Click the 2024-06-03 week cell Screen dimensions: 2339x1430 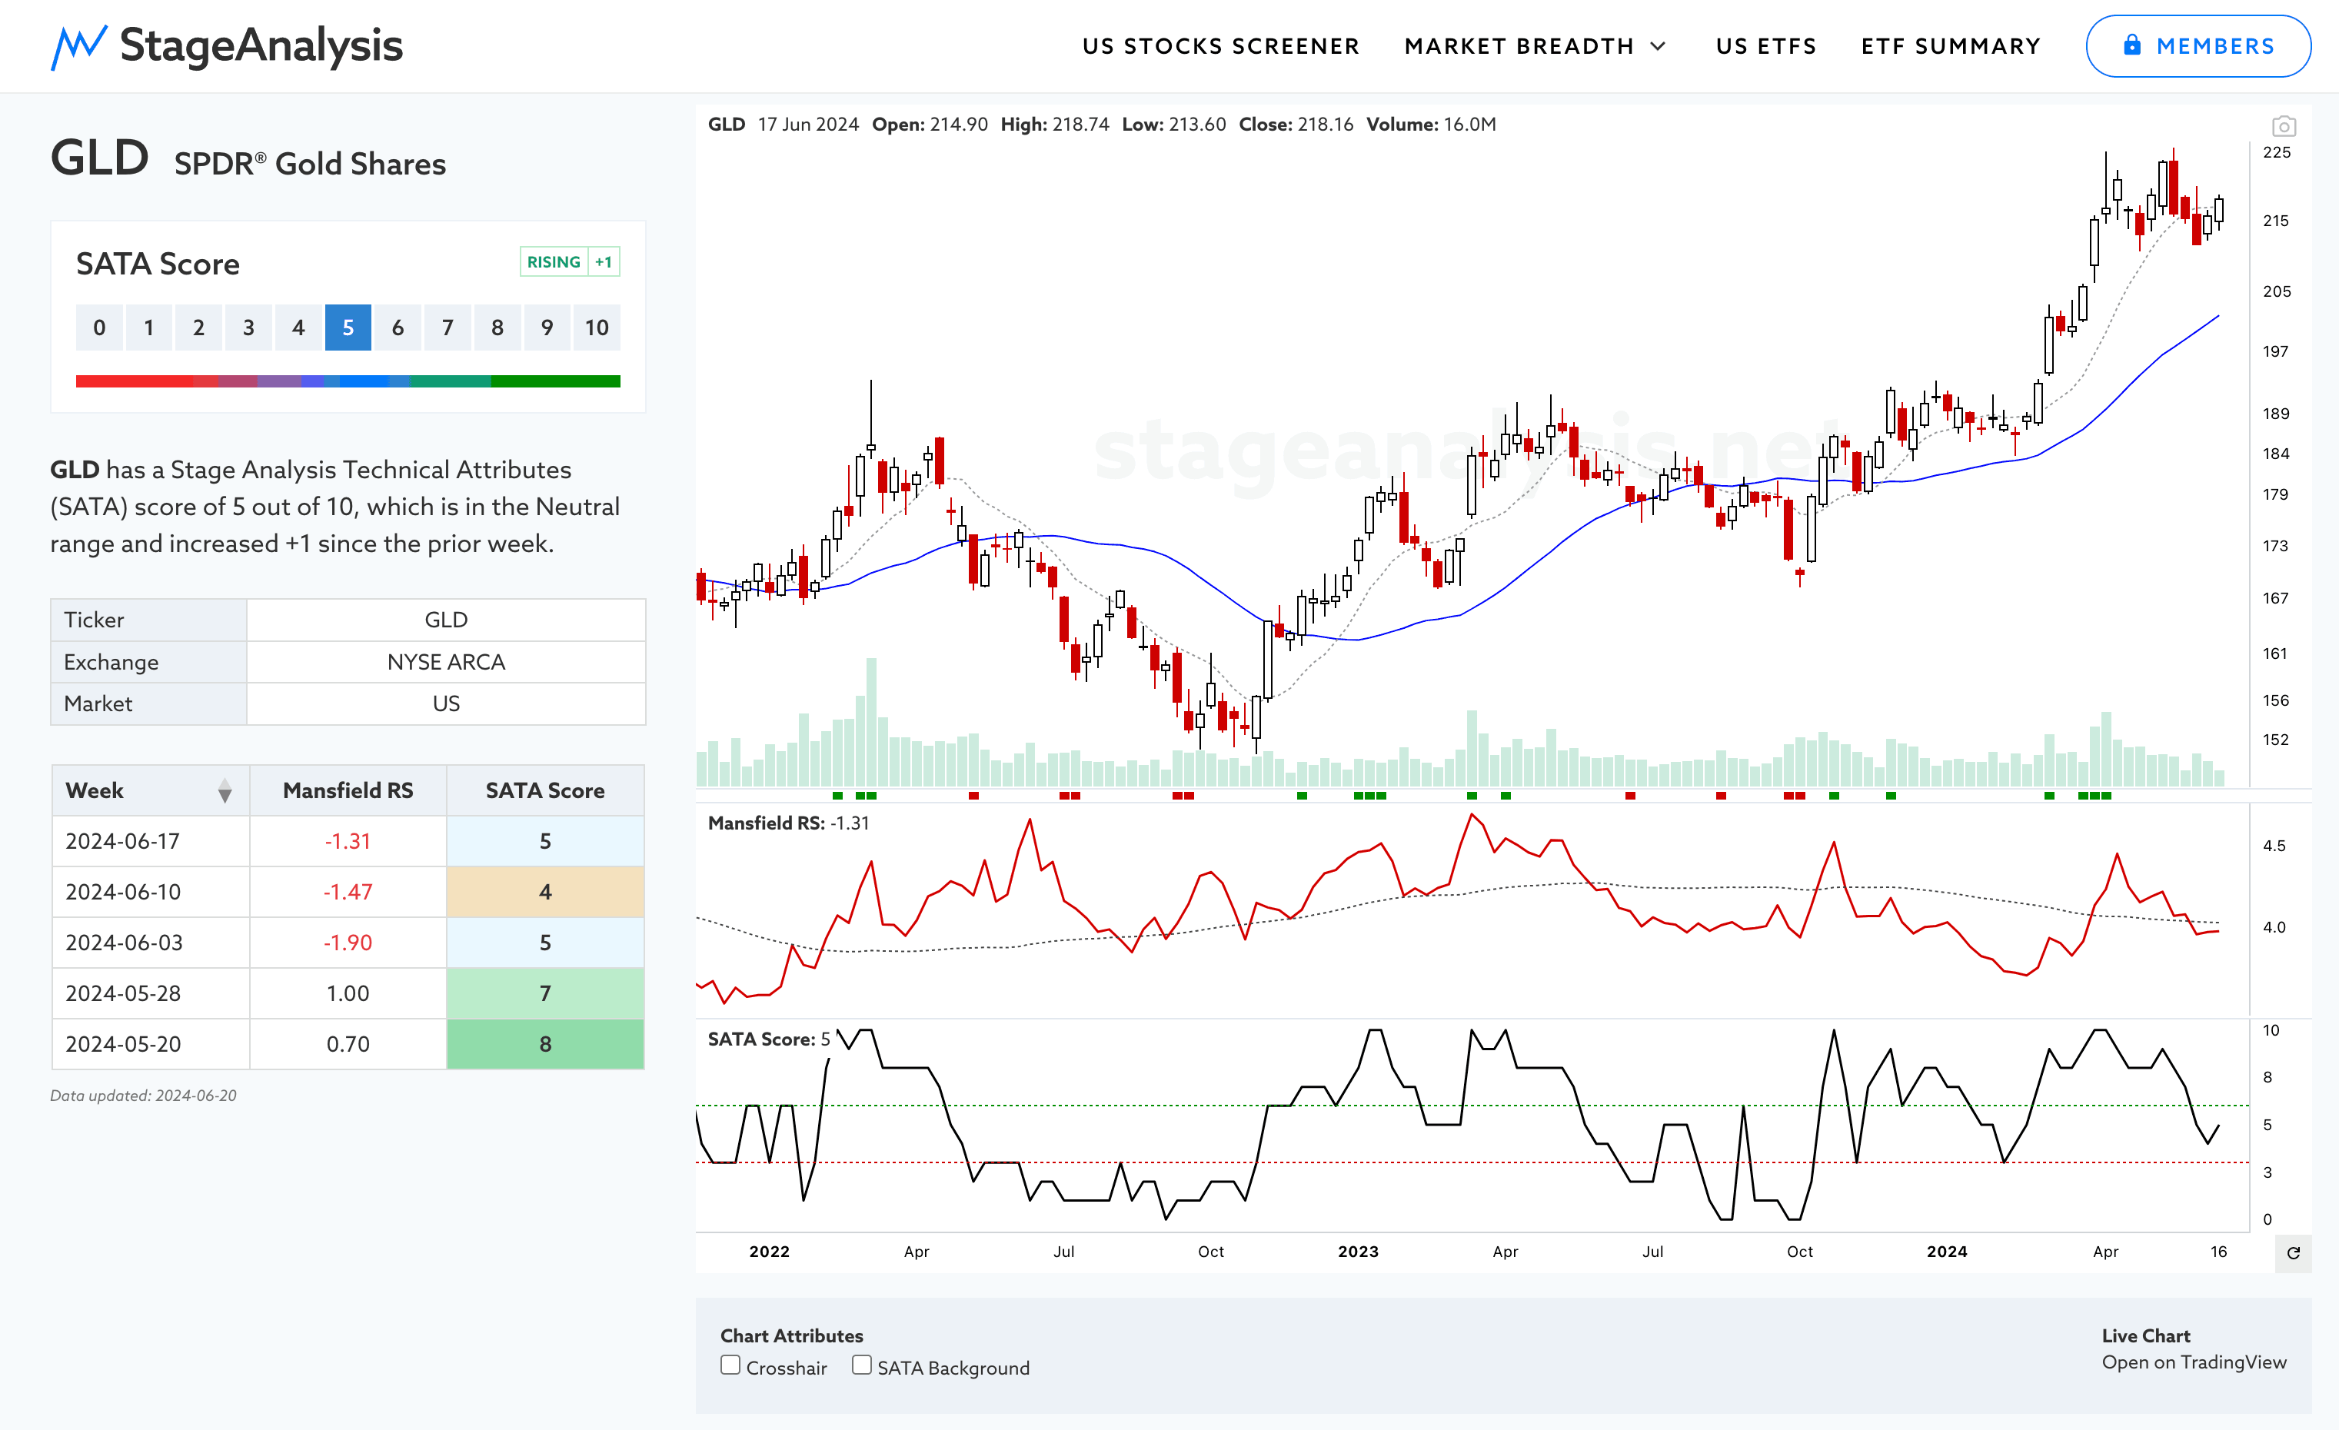point(151,943)
